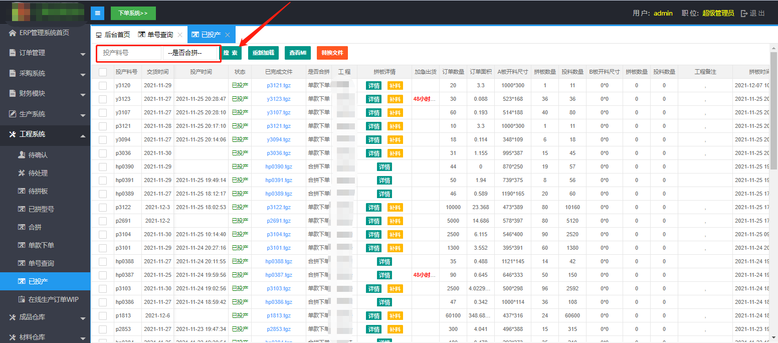Viewport: 778px width, 343px height.
Task: Open 待确认 in the sidebar
Action: click(x=38, y=155)
